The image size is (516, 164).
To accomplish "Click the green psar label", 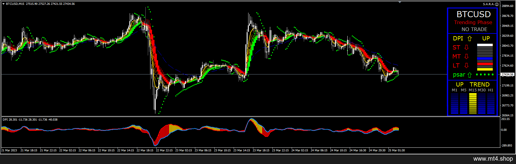I will [459, 75].
